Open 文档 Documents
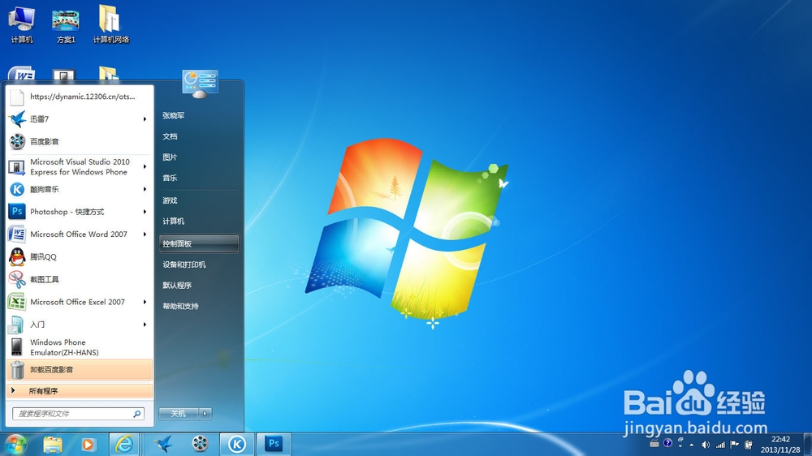 pos(170,136)
